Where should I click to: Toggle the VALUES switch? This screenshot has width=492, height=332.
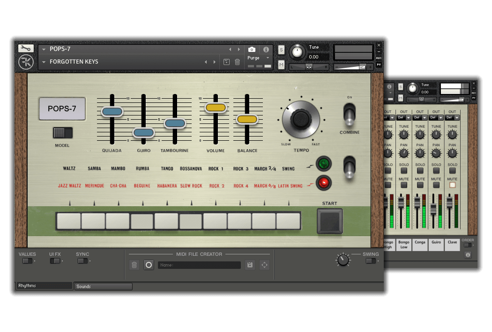pyautogui.click(x=27, y=261)
